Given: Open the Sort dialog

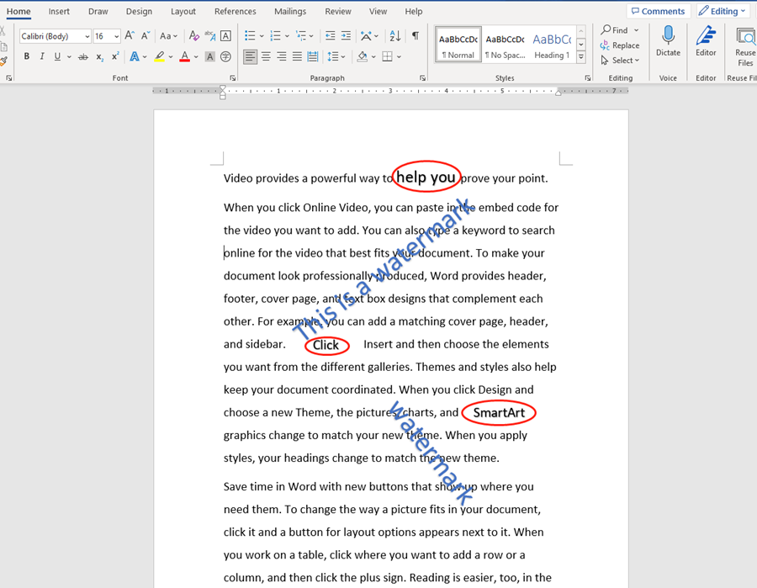Looking at the screenshot, I should coord(395,37).
